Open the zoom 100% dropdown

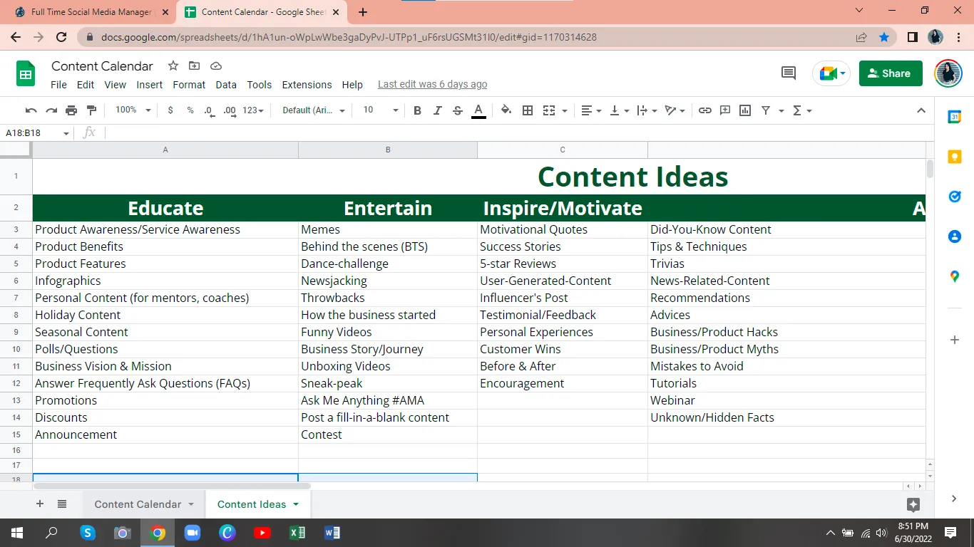[133, 110]
